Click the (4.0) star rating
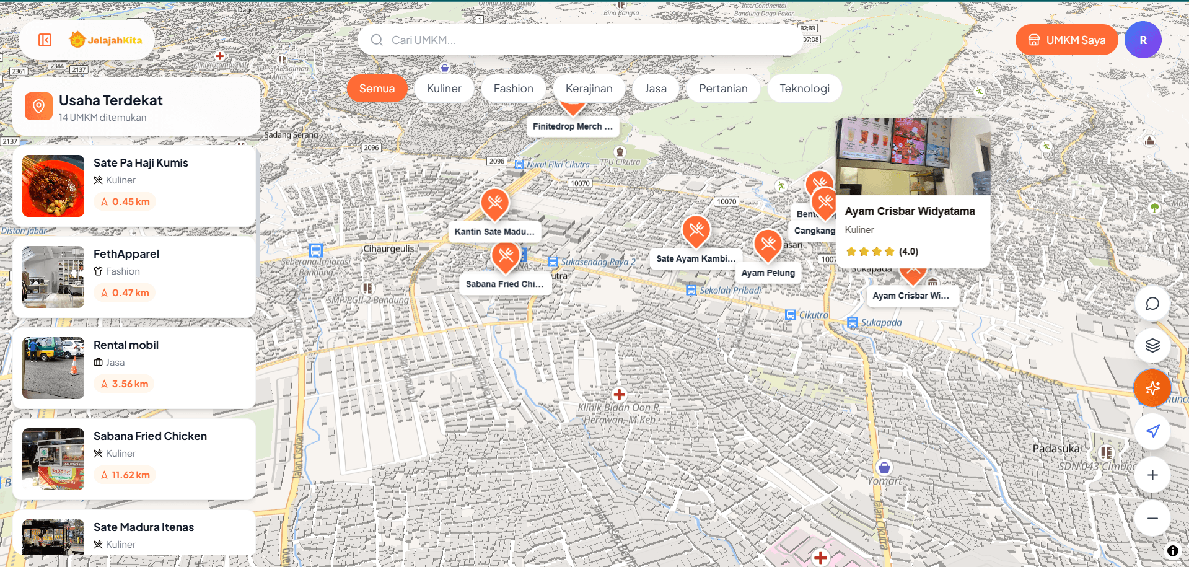This screenshot has height=567, width=1189. click(x=882, y=252)
